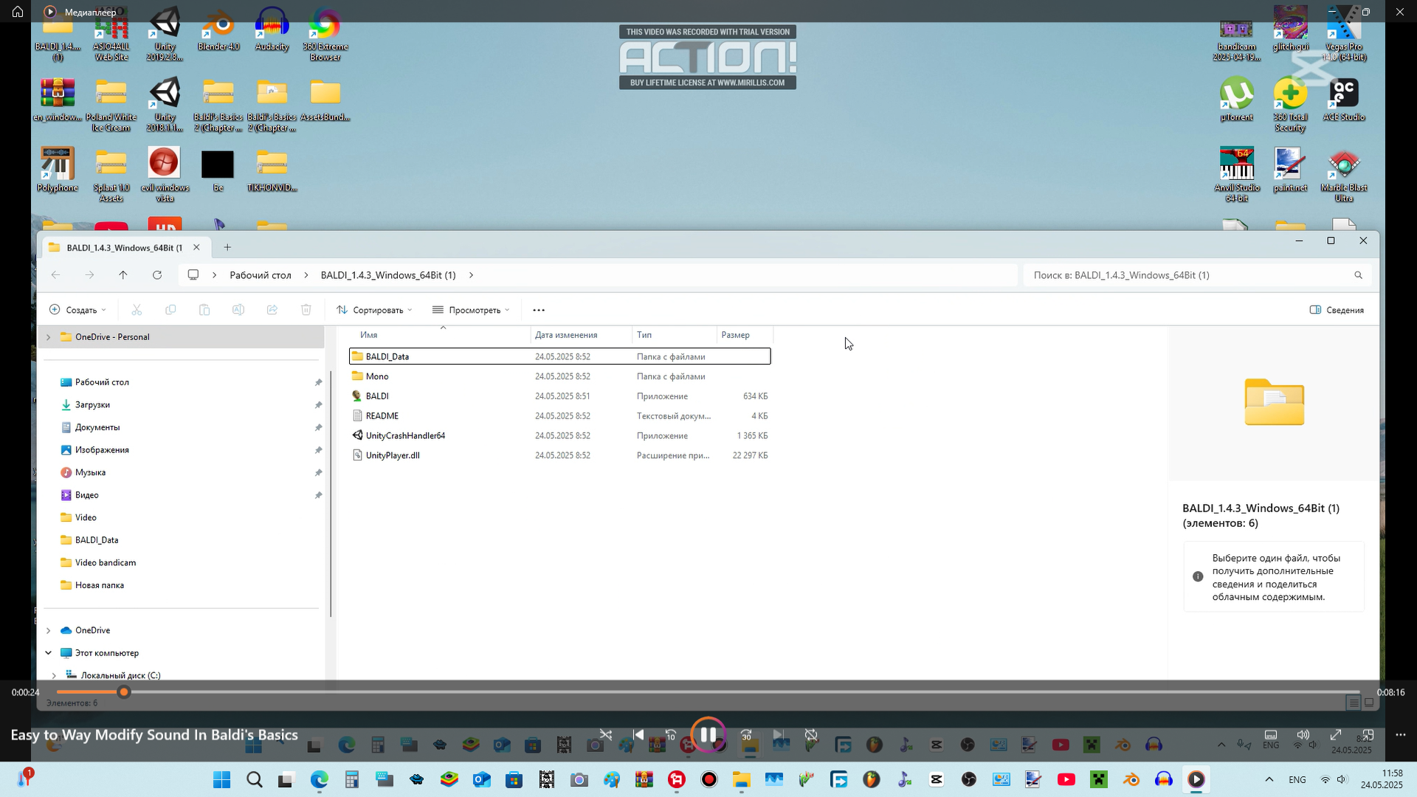Skip forward 30 seconds
The height and width of the screenshot is (797, 1417).
point(746,735)
